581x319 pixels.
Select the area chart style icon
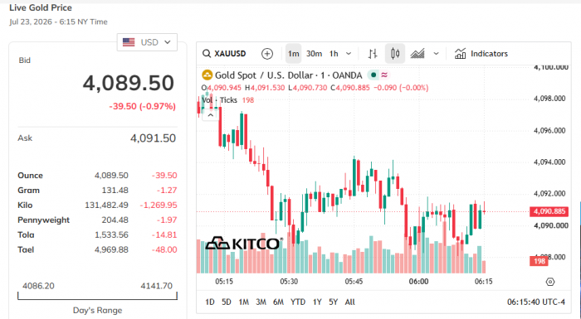(x=417, y=54)
